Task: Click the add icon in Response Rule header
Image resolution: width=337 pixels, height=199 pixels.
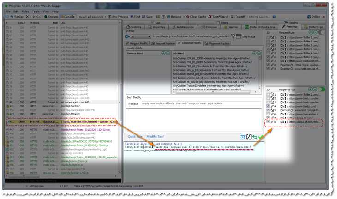Action: pos(310,90)
